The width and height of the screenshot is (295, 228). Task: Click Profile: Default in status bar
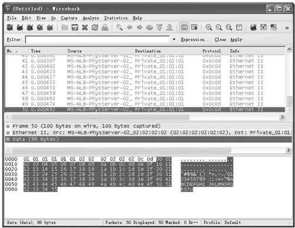click(x=222, y=223)
